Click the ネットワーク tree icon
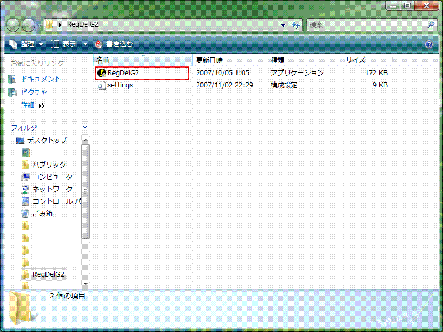 (x=25, y=189)
